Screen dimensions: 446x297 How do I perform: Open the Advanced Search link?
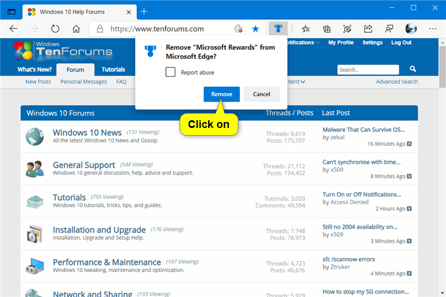point(397,82)
